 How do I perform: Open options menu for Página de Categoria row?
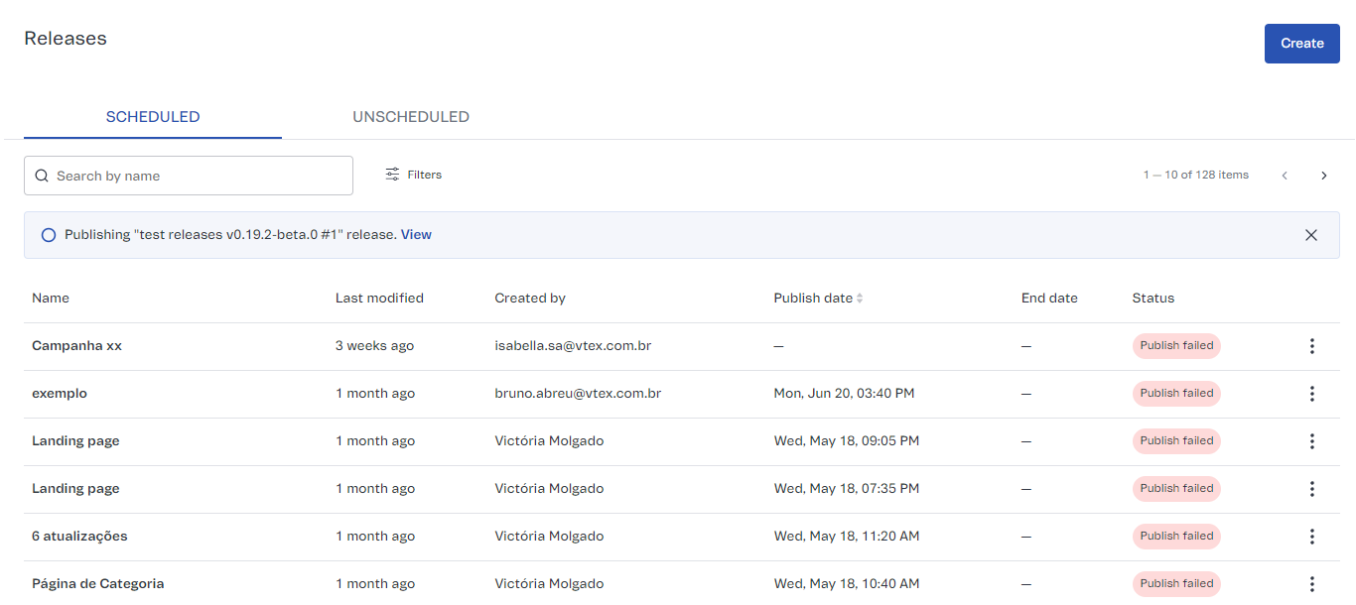point(1311,584)
